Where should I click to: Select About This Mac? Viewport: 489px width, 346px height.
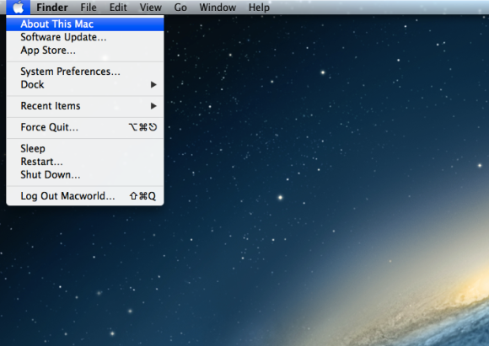click(x=85, y=24)
